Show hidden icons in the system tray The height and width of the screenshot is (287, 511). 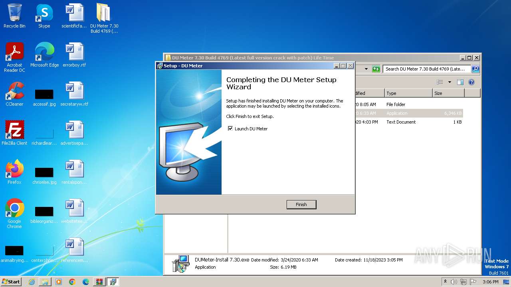[x=446, y=281]
